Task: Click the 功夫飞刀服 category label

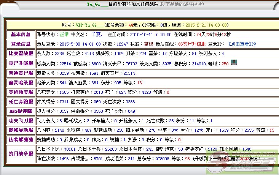Action: (21, 121)
